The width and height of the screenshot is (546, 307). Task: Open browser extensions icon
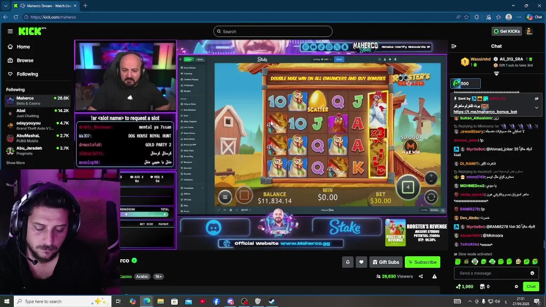477,17
